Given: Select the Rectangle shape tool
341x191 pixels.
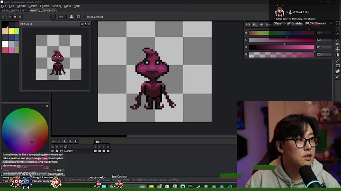Looking at the screenshot, I should pyautogui.click(x=338, y=66).
